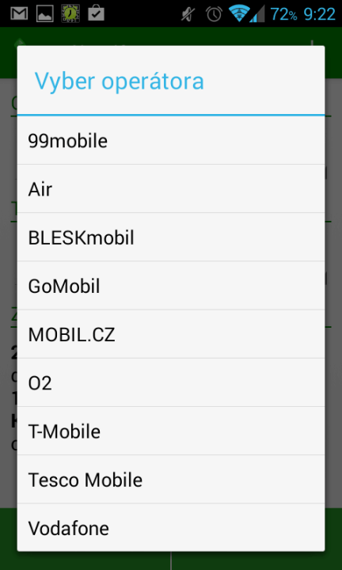Open the picture notification icon
This screenshot has width=342, height=570.
click(x=45, y=13)
